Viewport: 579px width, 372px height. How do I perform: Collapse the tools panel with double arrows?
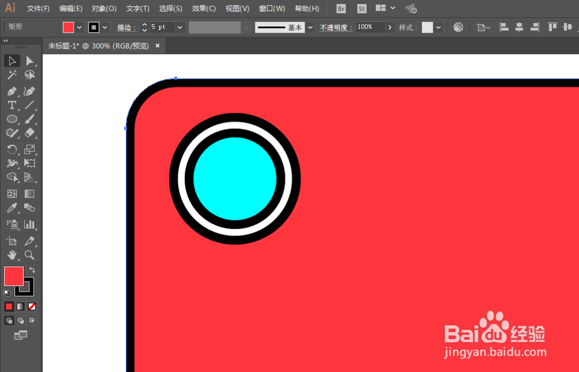coord(6,40)
